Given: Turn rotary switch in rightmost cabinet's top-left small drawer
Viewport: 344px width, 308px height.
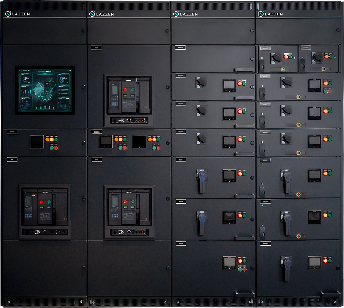Looking at the screenshot, I should (x=276, y=58).
